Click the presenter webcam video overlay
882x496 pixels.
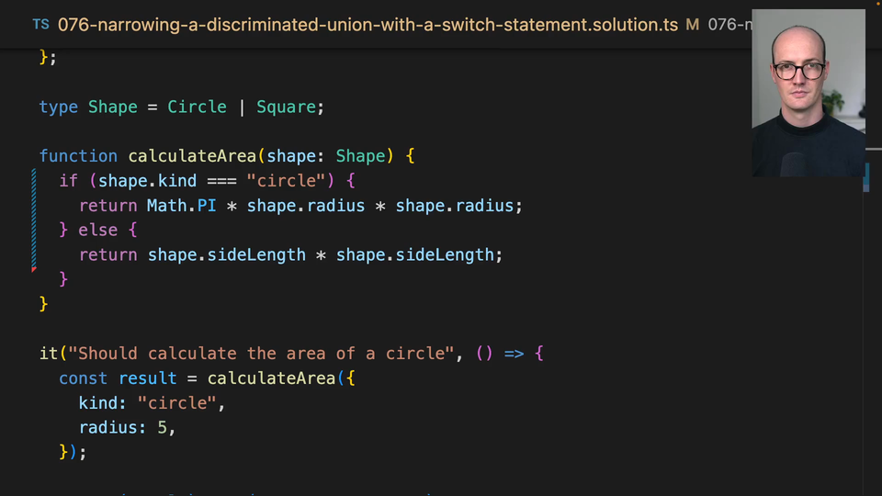point(808,92)
